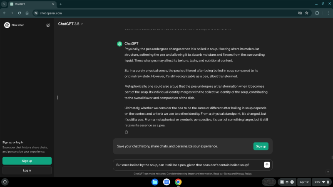Reload the page
333x187 pixels.
[19, 13]
